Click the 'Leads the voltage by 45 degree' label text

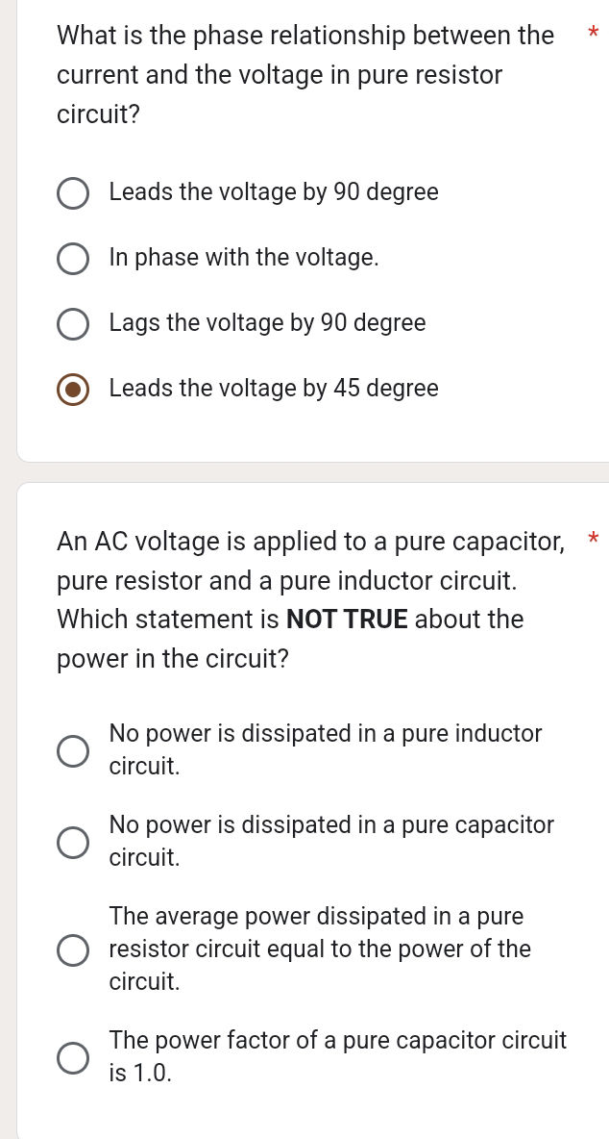click(274, 389)
